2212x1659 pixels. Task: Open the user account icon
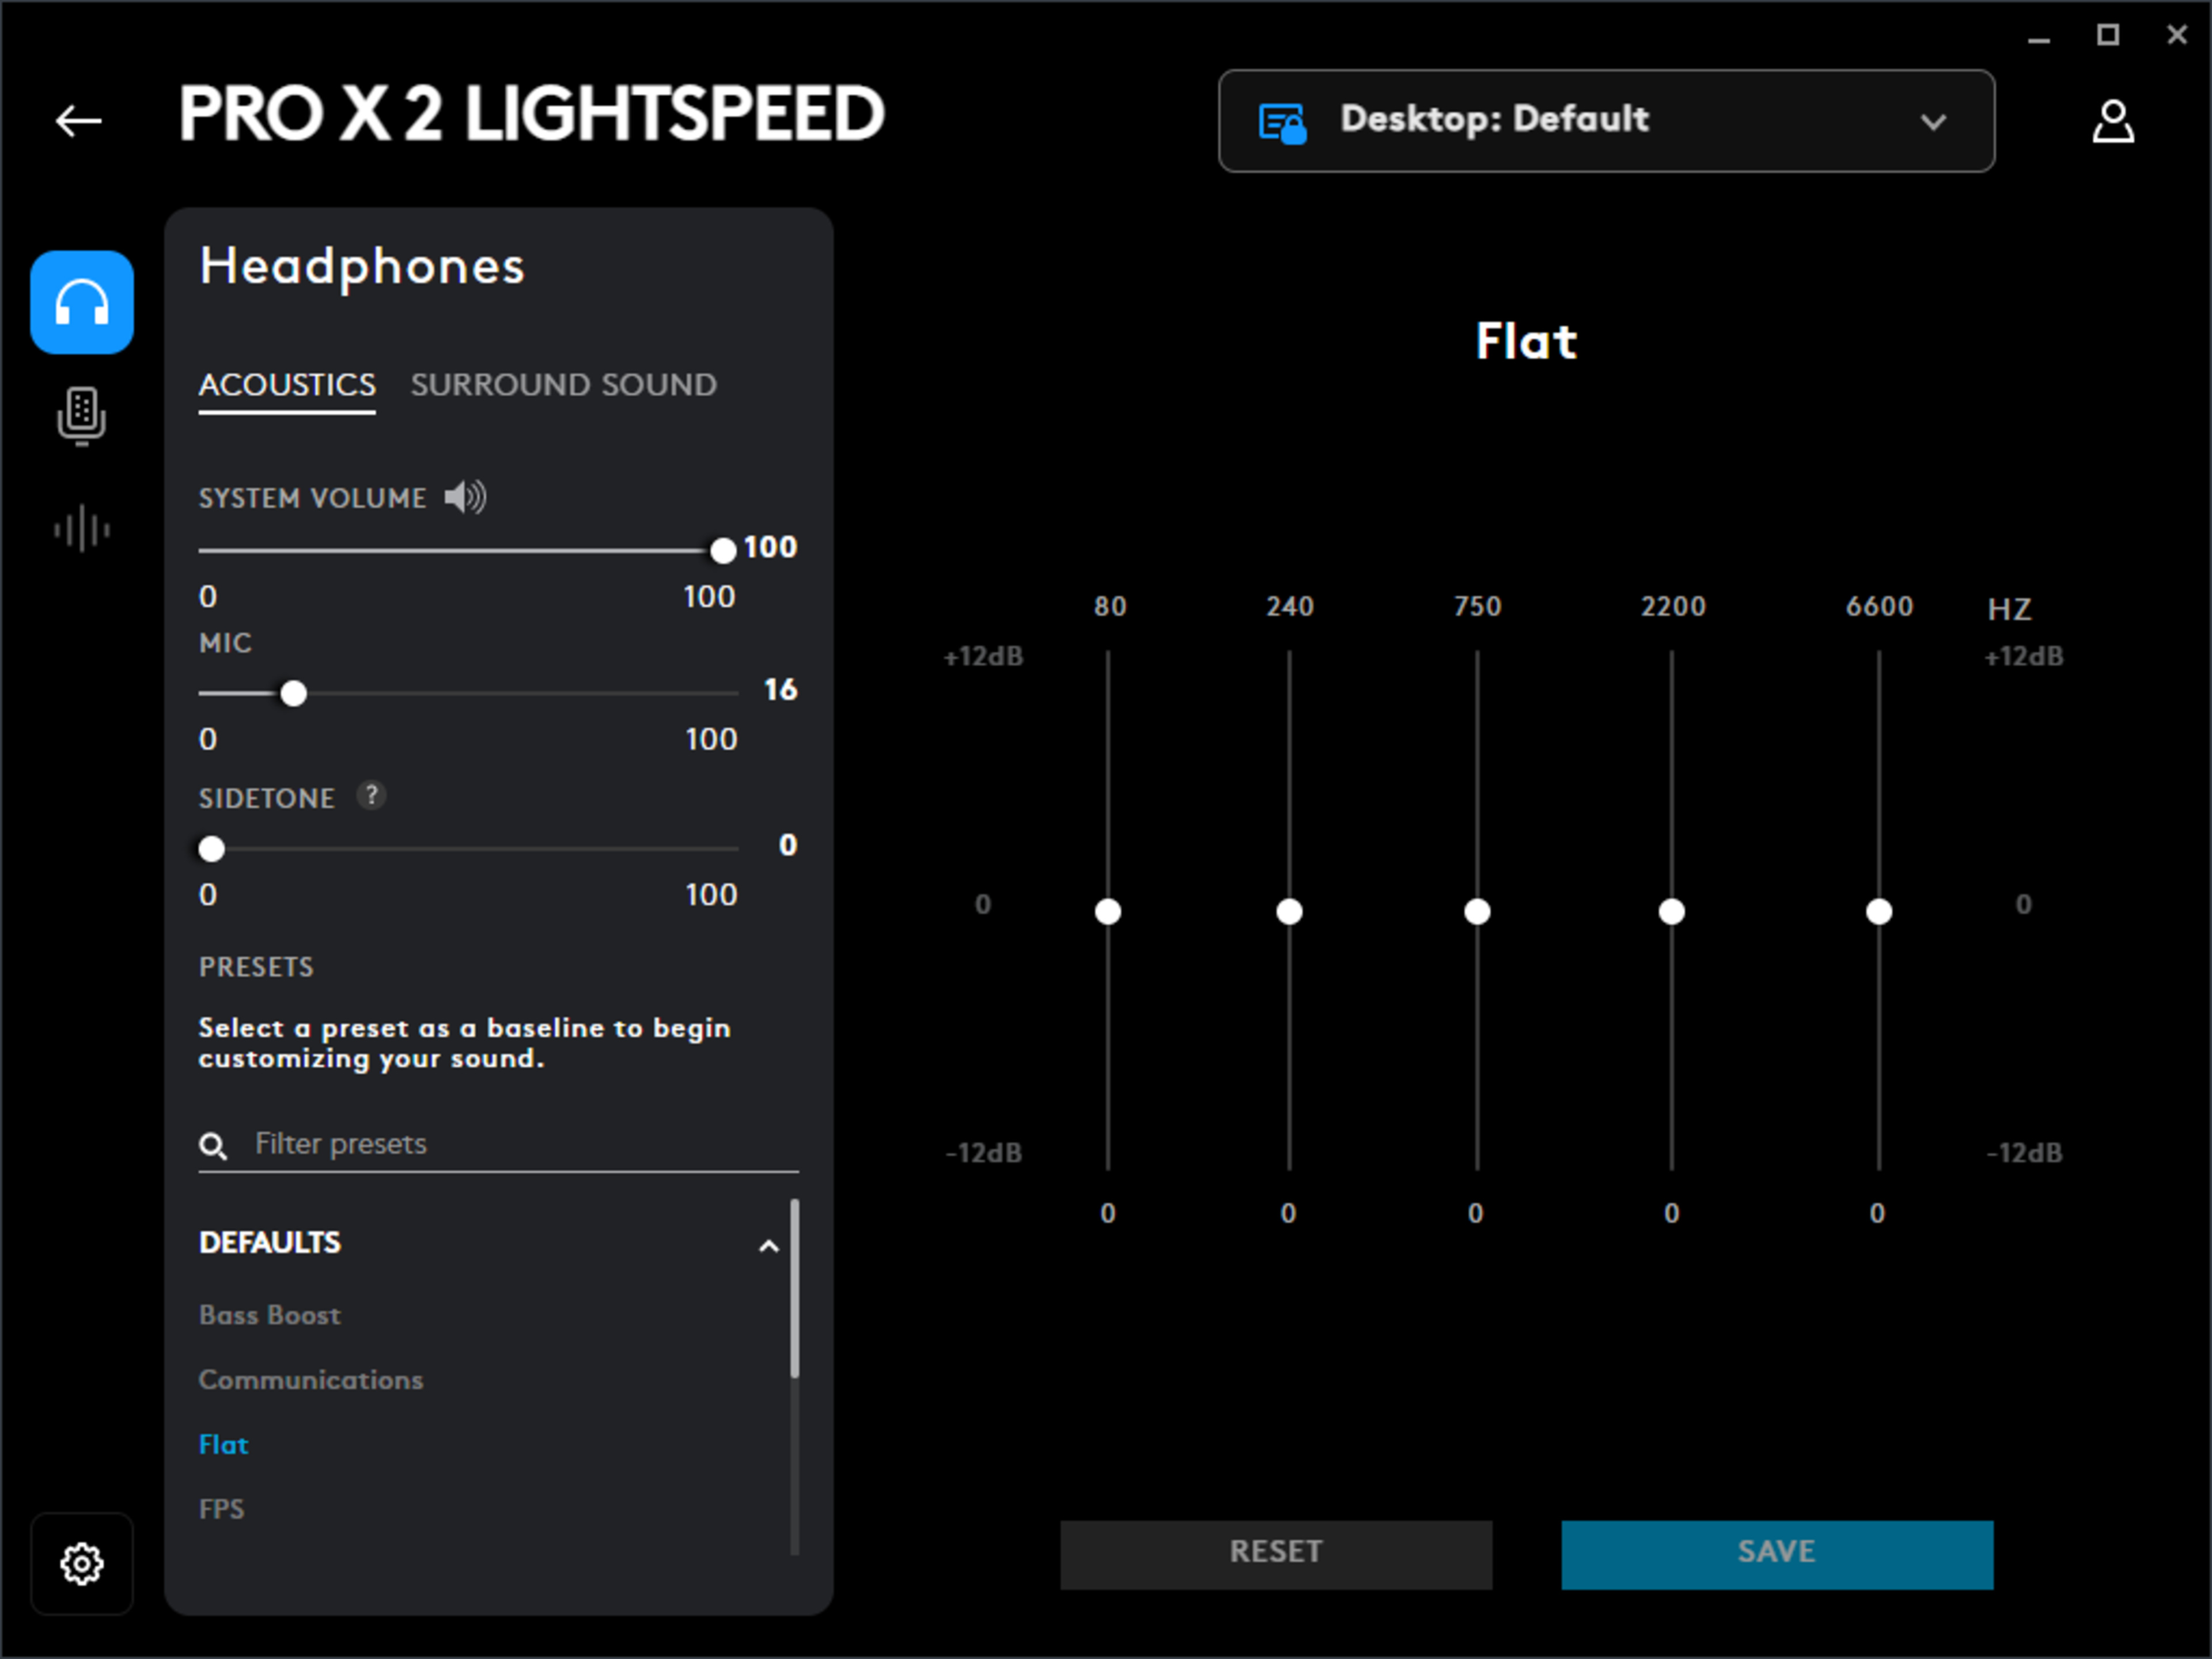pyautogui.click(x=2114, y=121)
